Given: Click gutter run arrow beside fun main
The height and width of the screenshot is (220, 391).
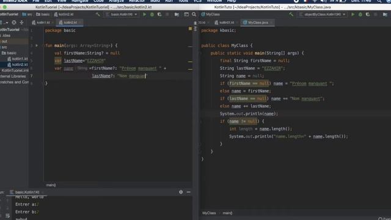Looking at the screenshot, I should [37, 45].
